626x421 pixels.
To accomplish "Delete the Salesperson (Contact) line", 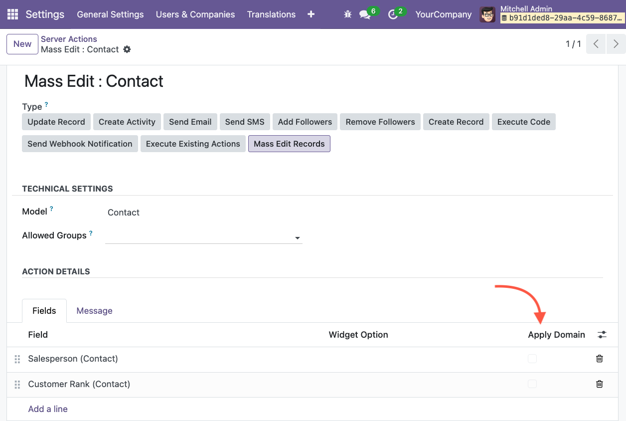I will click(600, 359).
